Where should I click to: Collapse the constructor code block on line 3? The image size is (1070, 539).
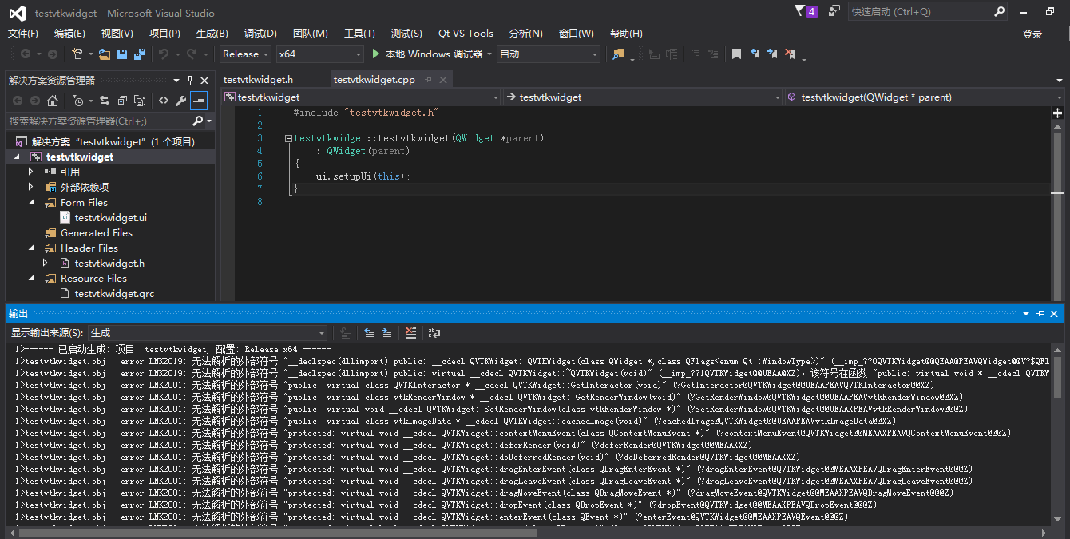288,138
